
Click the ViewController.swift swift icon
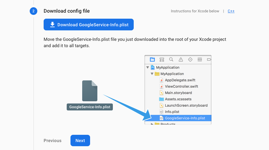[162, 86]
